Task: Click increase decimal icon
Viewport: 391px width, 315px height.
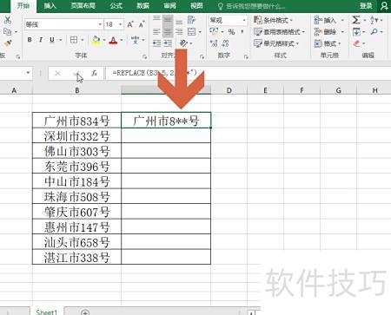Action: coord(214,43)
